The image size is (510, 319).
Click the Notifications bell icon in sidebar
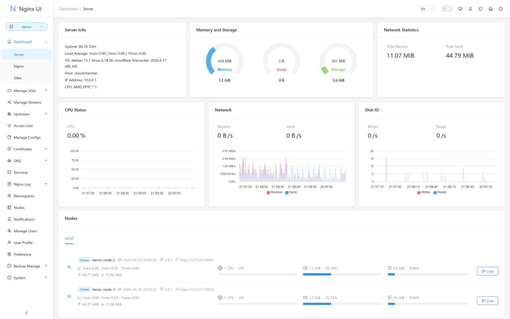[9, 219]
